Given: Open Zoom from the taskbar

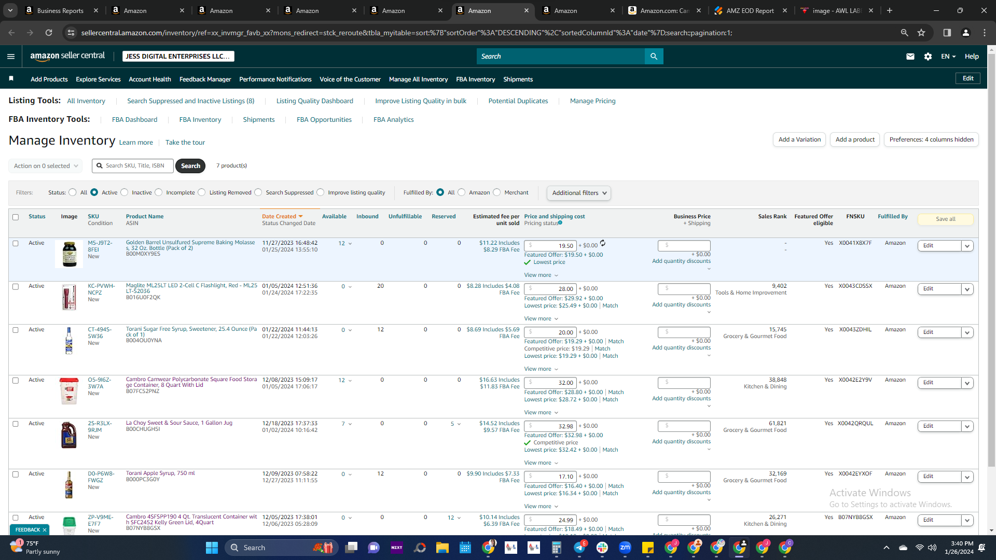Looking at the screenshot, I should tap(625, 548).
